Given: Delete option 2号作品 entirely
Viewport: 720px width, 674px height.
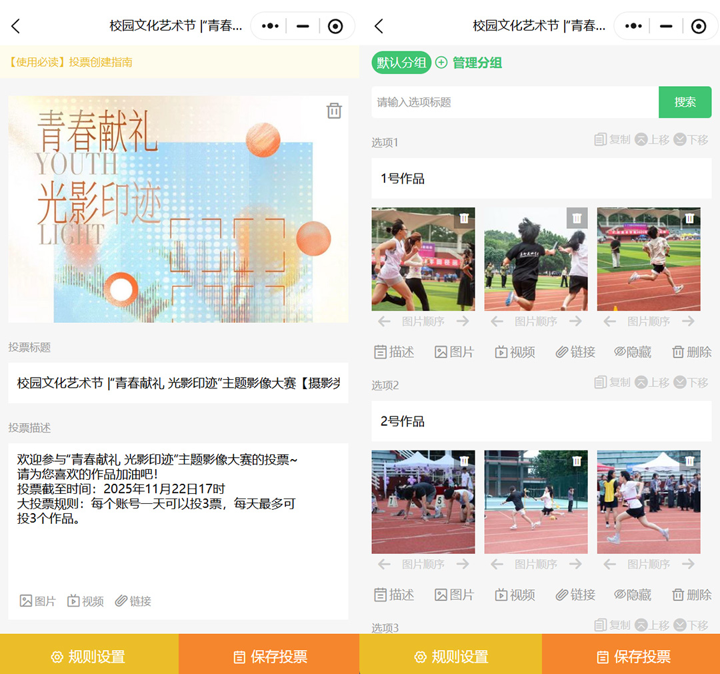Looking at the screenshot, I should tap(691, 595).
